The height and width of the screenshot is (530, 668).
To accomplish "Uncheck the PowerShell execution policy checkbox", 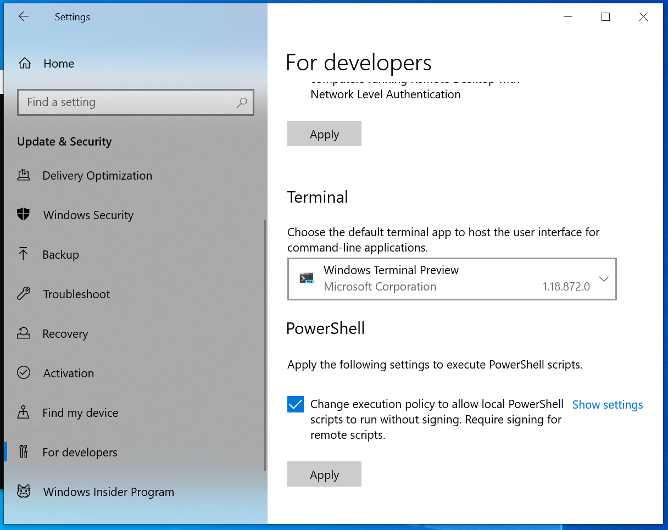I will coord(295,404).
